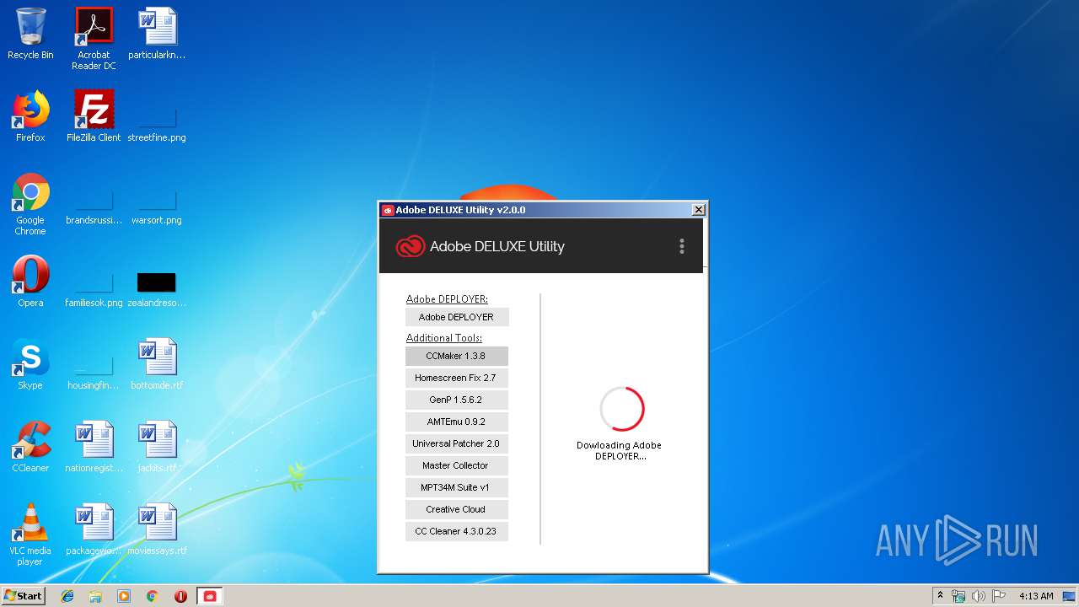
Task: Open the CCleaner desktop shortcut
Action: point(30,447)
